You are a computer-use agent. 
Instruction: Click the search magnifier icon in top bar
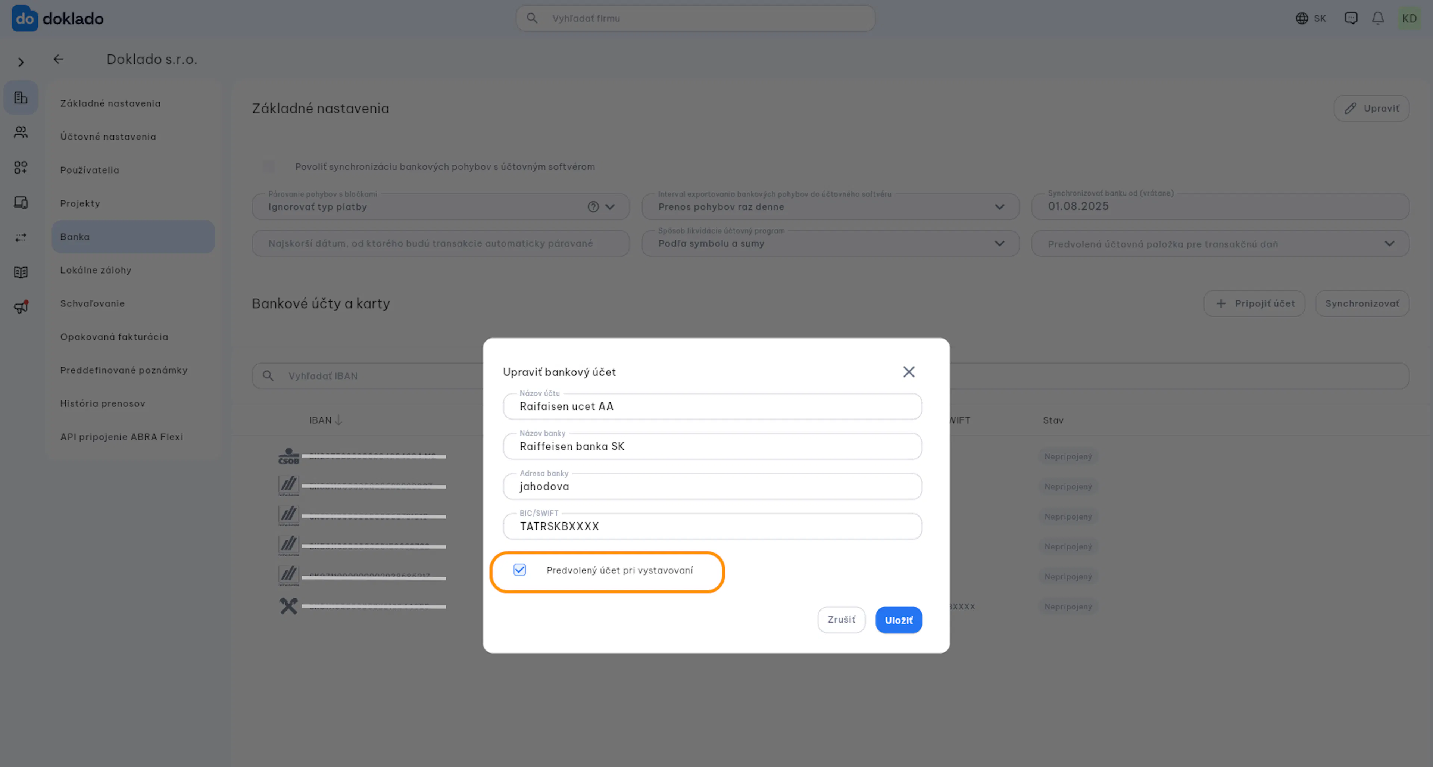pyautogui.click(x=532, y=18)
